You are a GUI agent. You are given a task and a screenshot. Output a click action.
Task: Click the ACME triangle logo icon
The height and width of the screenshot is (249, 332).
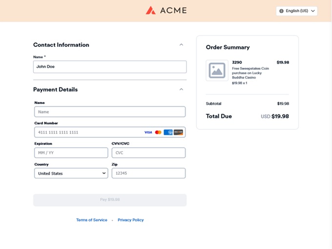(150, 10)
